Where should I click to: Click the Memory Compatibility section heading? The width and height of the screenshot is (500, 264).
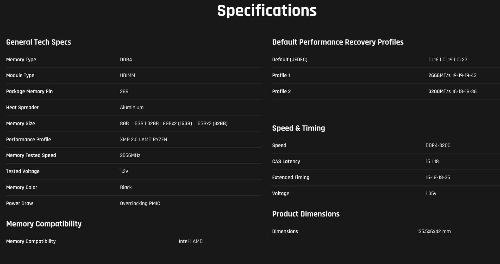(x=44, y=224)
